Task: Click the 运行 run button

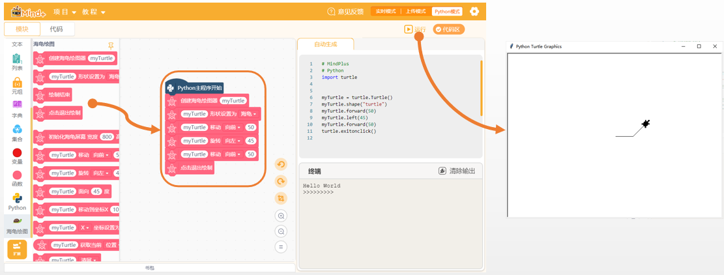Action: (414, 29)
